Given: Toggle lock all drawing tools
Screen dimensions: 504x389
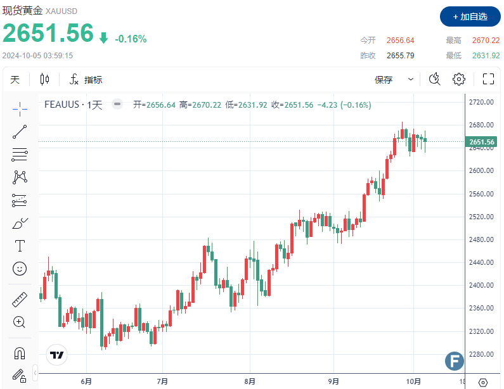Looking at the screenshot, I should click(19, 376).
